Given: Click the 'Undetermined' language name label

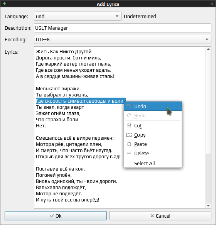Looking at the screenshot, I should click(140, 16).
